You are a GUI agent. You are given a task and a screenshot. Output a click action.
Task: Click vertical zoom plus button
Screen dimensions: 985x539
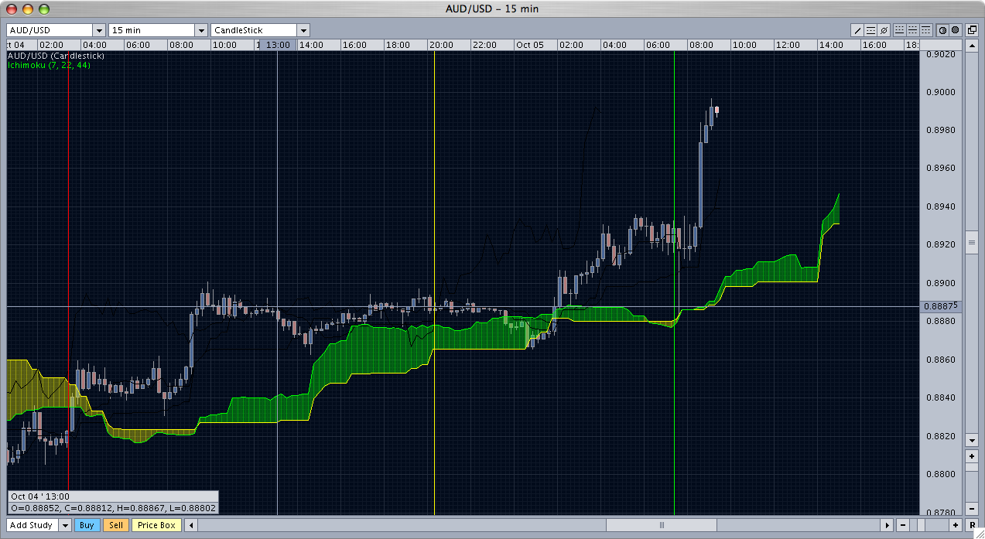pyautogui.click(x=972, y=456)
